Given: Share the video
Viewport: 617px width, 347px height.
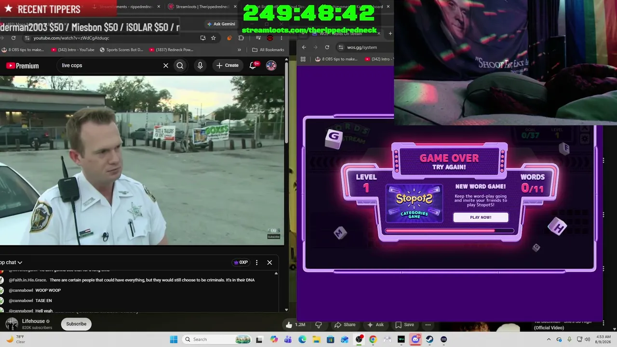Looking at the screenshot, I should [345, 325].
